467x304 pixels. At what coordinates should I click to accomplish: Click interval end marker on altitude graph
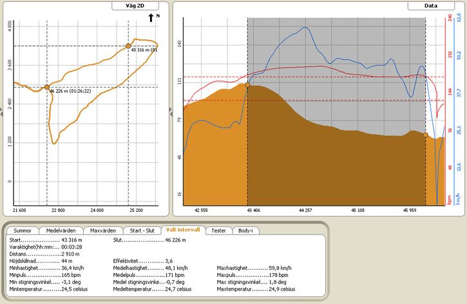(426, 135)
